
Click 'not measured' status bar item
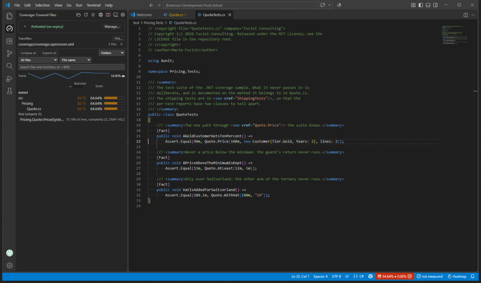point(430,277)
